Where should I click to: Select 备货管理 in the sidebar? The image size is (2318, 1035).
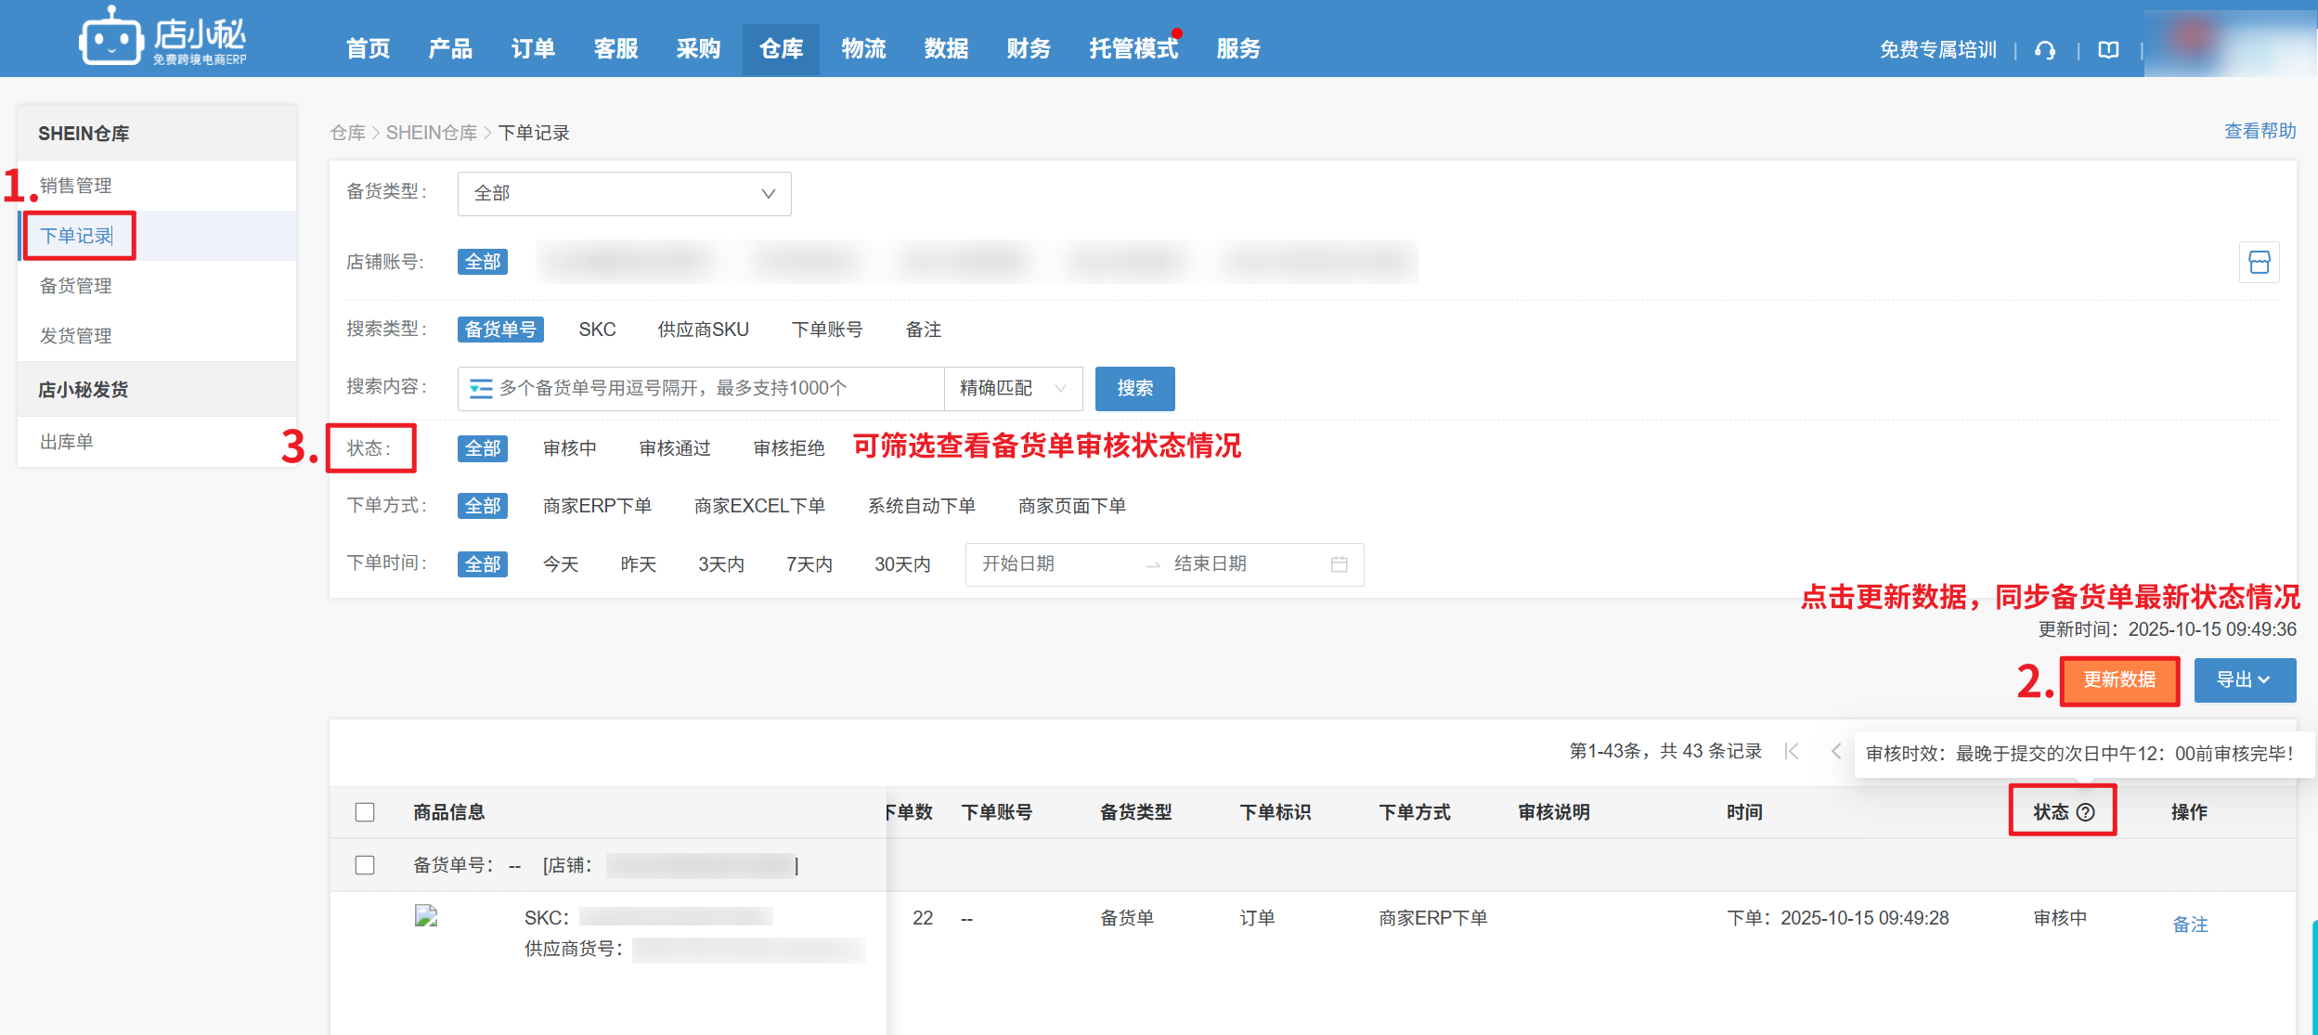click(x=76, y=286)
